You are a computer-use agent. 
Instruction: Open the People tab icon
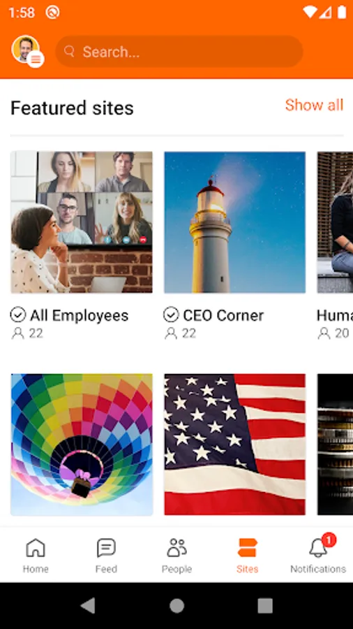click(177, 548)
